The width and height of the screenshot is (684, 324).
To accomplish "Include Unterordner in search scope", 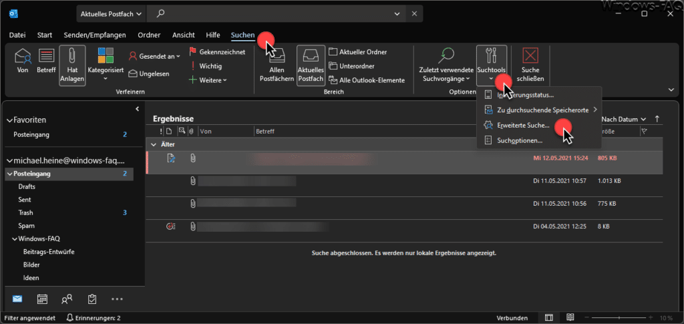I will pos(351,66).
